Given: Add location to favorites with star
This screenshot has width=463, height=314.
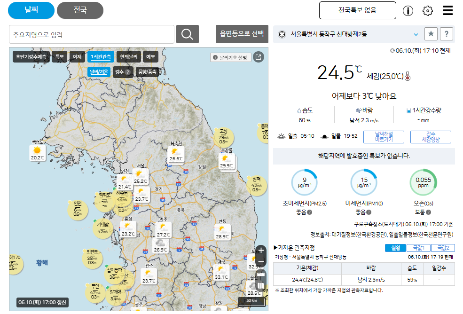Looking at the screenshot, I should point(431,34).
